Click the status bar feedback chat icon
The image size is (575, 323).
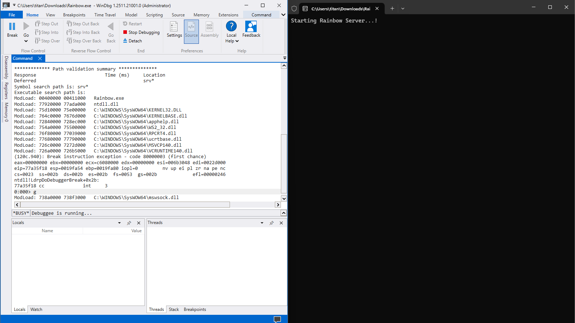click(277, 319)
